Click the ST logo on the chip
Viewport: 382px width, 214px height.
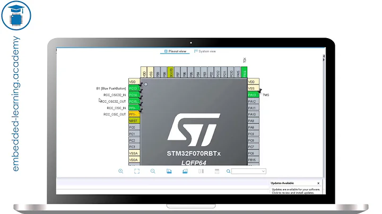pos(194,130)
